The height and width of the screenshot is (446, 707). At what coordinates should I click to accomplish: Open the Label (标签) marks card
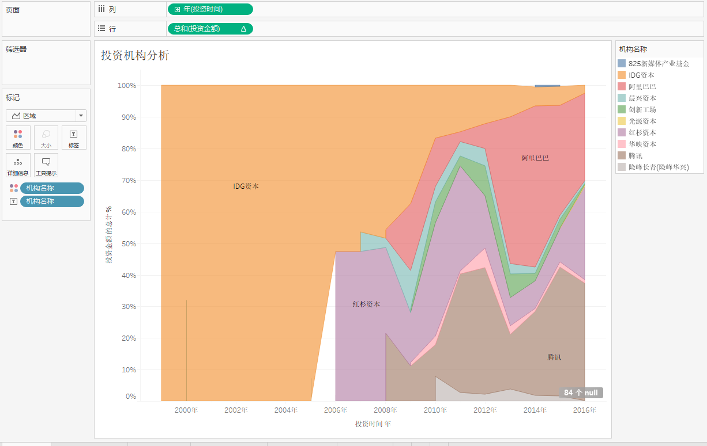coord(74,138)
